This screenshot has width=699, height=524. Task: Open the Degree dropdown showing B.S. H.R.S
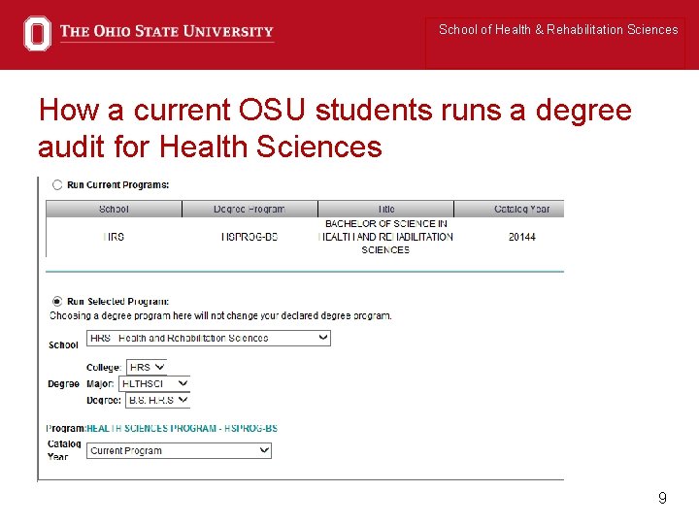(158, 400)
